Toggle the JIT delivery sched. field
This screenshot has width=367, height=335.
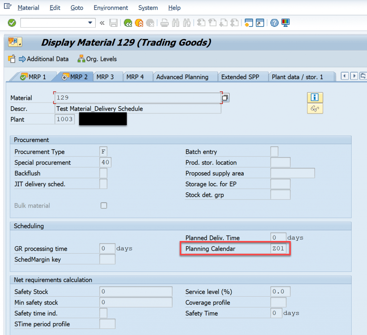pos(103,184)
